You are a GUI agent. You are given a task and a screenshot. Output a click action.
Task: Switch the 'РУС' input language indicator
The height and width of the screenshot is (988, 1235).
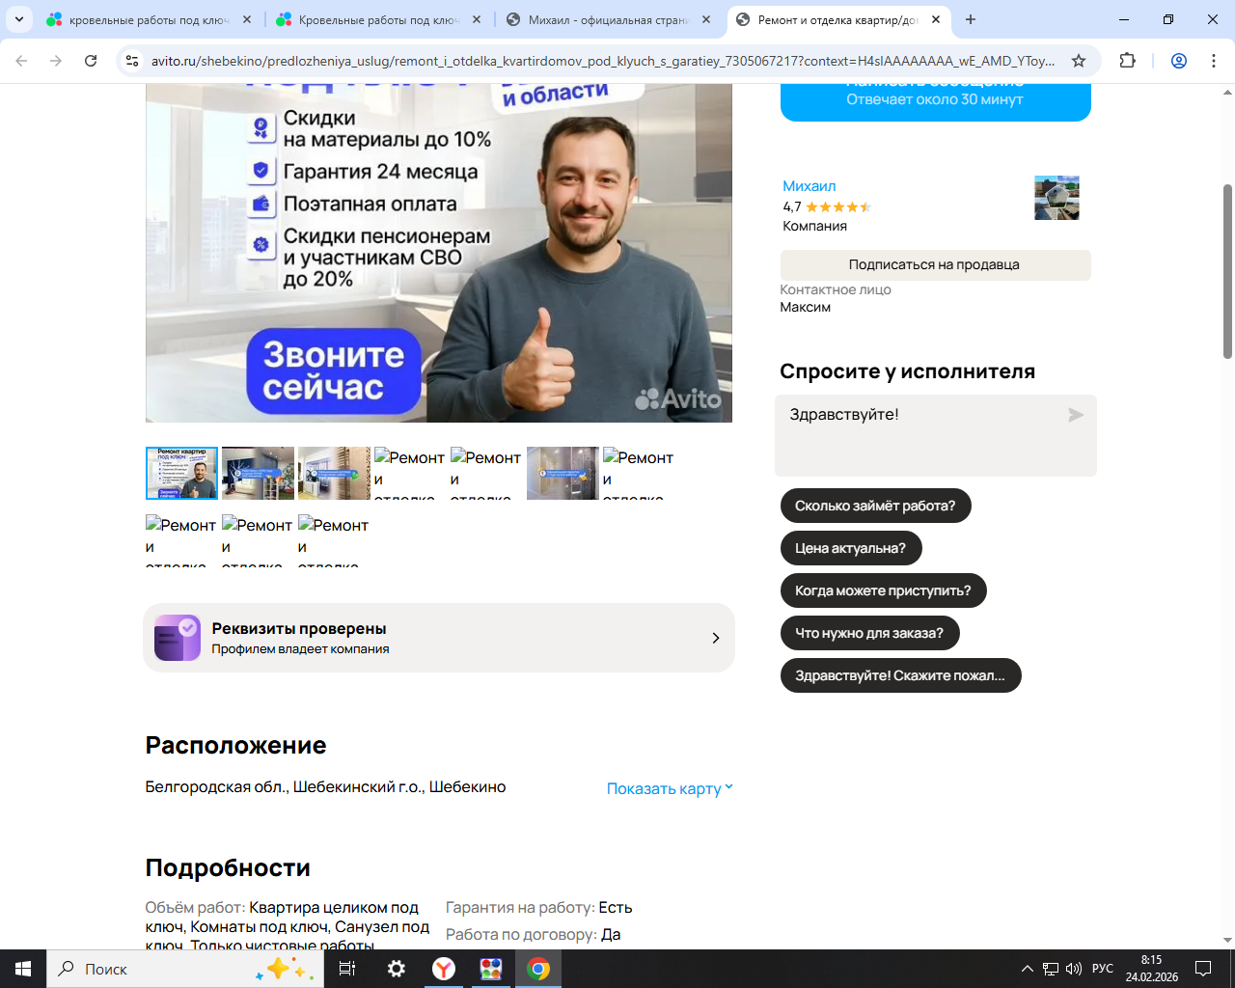(x=1103, y=969)
